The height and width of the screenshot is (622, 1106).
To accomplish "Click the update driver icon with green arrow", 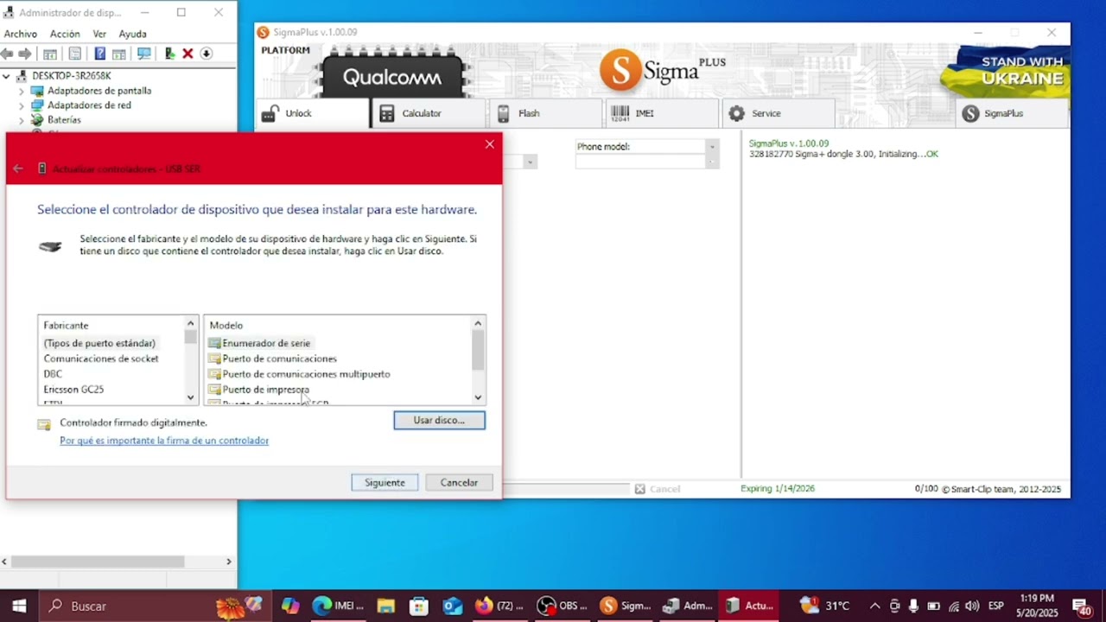I will [x=169, y=54].
